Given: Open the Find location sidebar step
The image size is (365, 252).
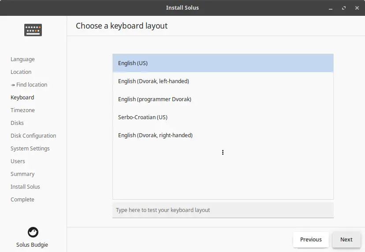Looking at the screenshot, I should coord(29,85).
